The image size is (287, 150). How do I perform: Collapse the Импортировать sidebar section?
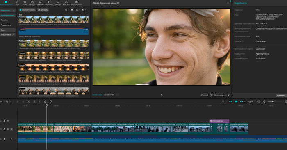tap(8, 10)
